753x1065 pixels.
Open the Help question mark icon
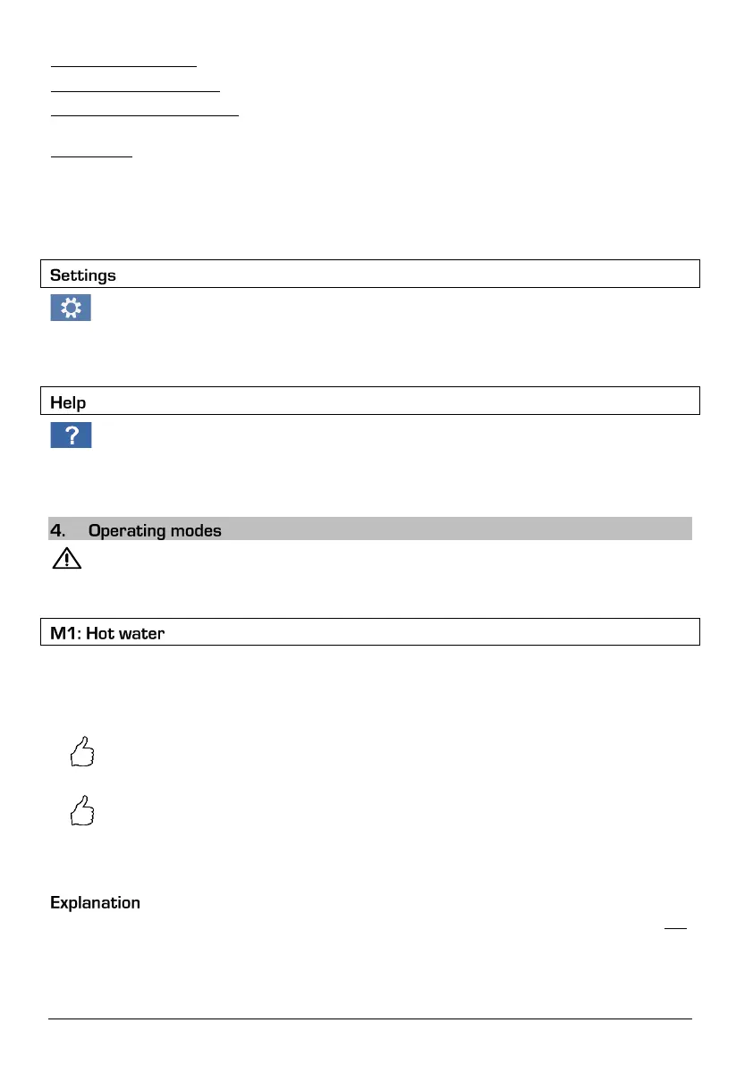pyautogui.click(x=71, y=435)
